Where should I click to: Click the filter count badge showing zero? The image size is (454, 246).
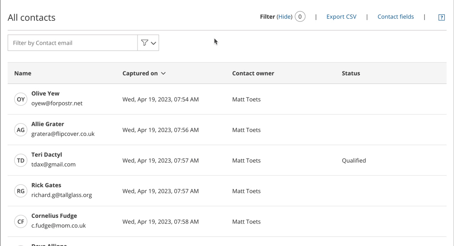tap(300, 16)
